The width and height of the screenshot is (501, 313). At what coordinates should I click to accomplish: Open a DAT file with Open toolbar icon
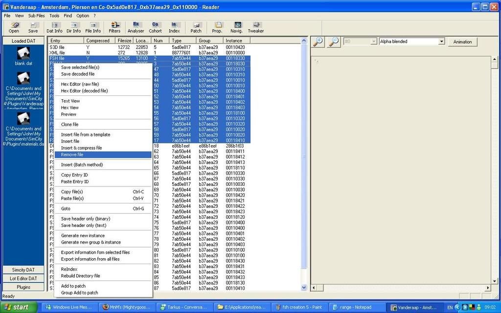click(14, 27)
